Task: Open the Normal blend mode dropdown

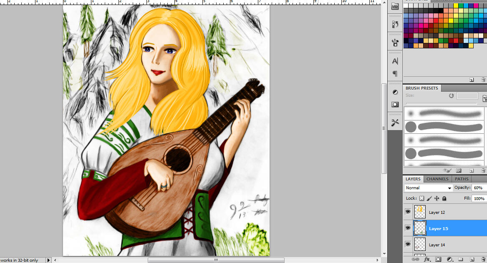Action: [428, 188]
